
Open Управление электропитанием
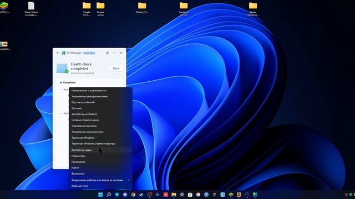(x=100, y=96)
